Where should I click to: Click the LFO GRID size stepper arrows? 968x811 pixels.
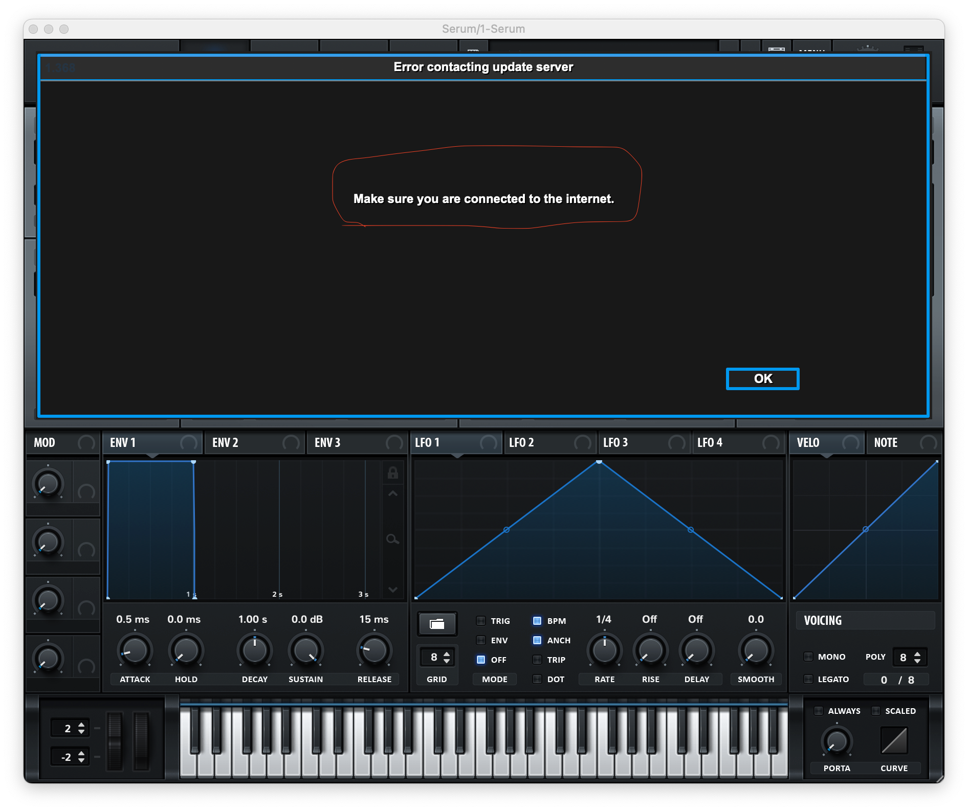[447, 657]
